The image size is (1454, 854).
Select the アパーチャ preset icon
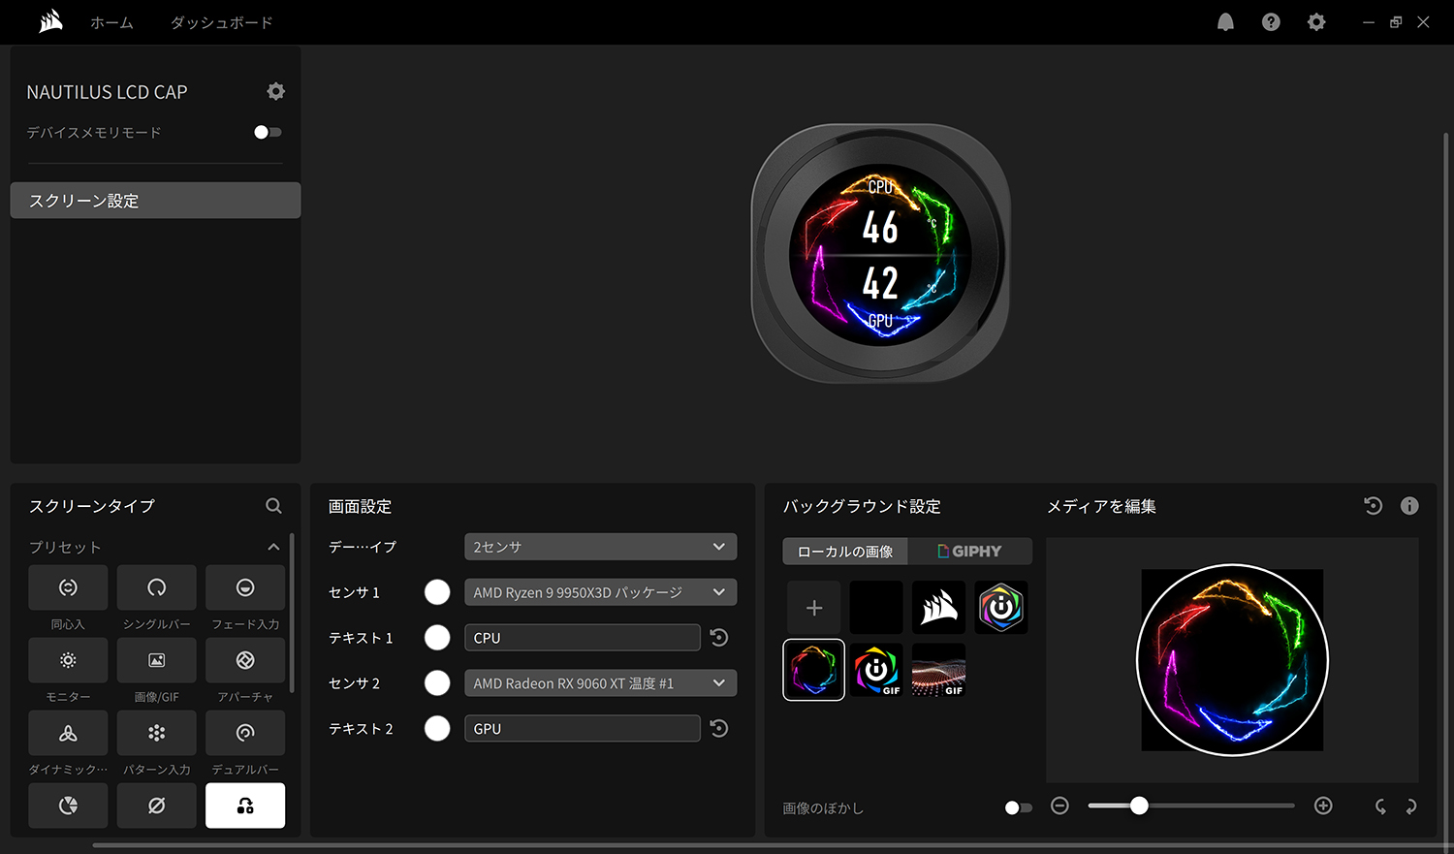245,660
